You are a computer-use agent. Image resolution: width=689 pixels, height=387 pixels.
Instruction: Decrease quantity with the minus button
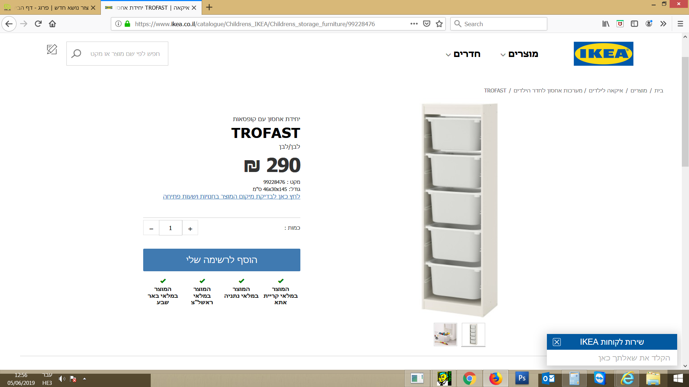coord(151,228)
